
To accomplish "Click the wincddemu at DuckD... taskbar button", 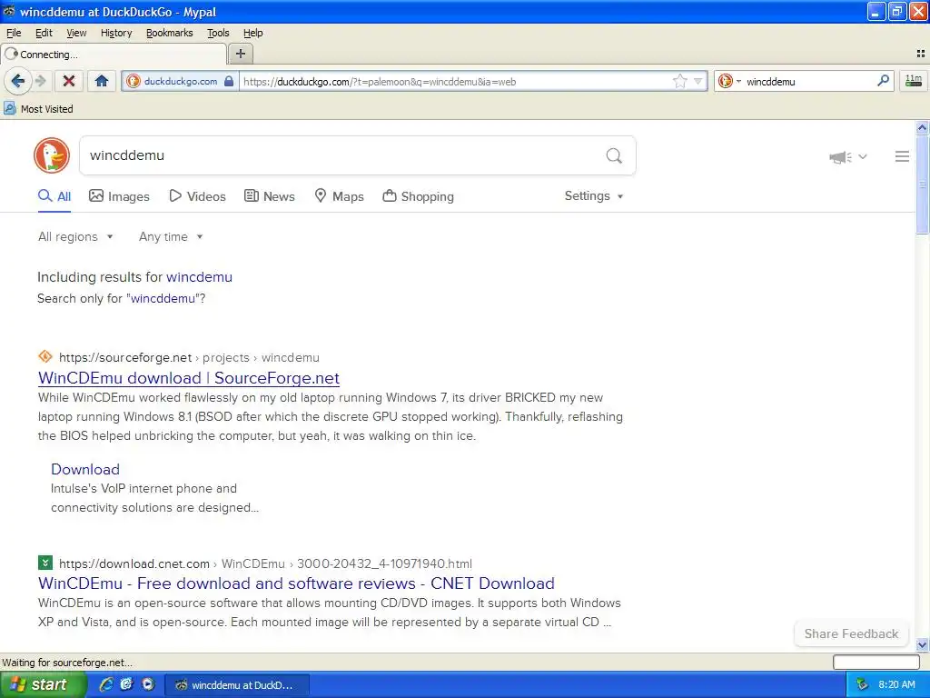I will (x=236, y=685).
